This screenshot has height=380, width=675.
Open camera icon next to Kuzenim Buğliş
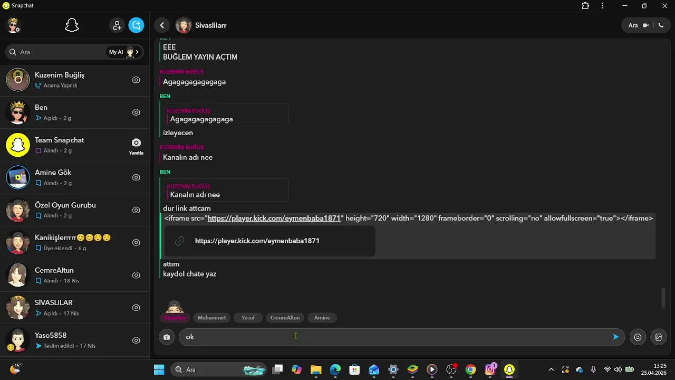136,80
